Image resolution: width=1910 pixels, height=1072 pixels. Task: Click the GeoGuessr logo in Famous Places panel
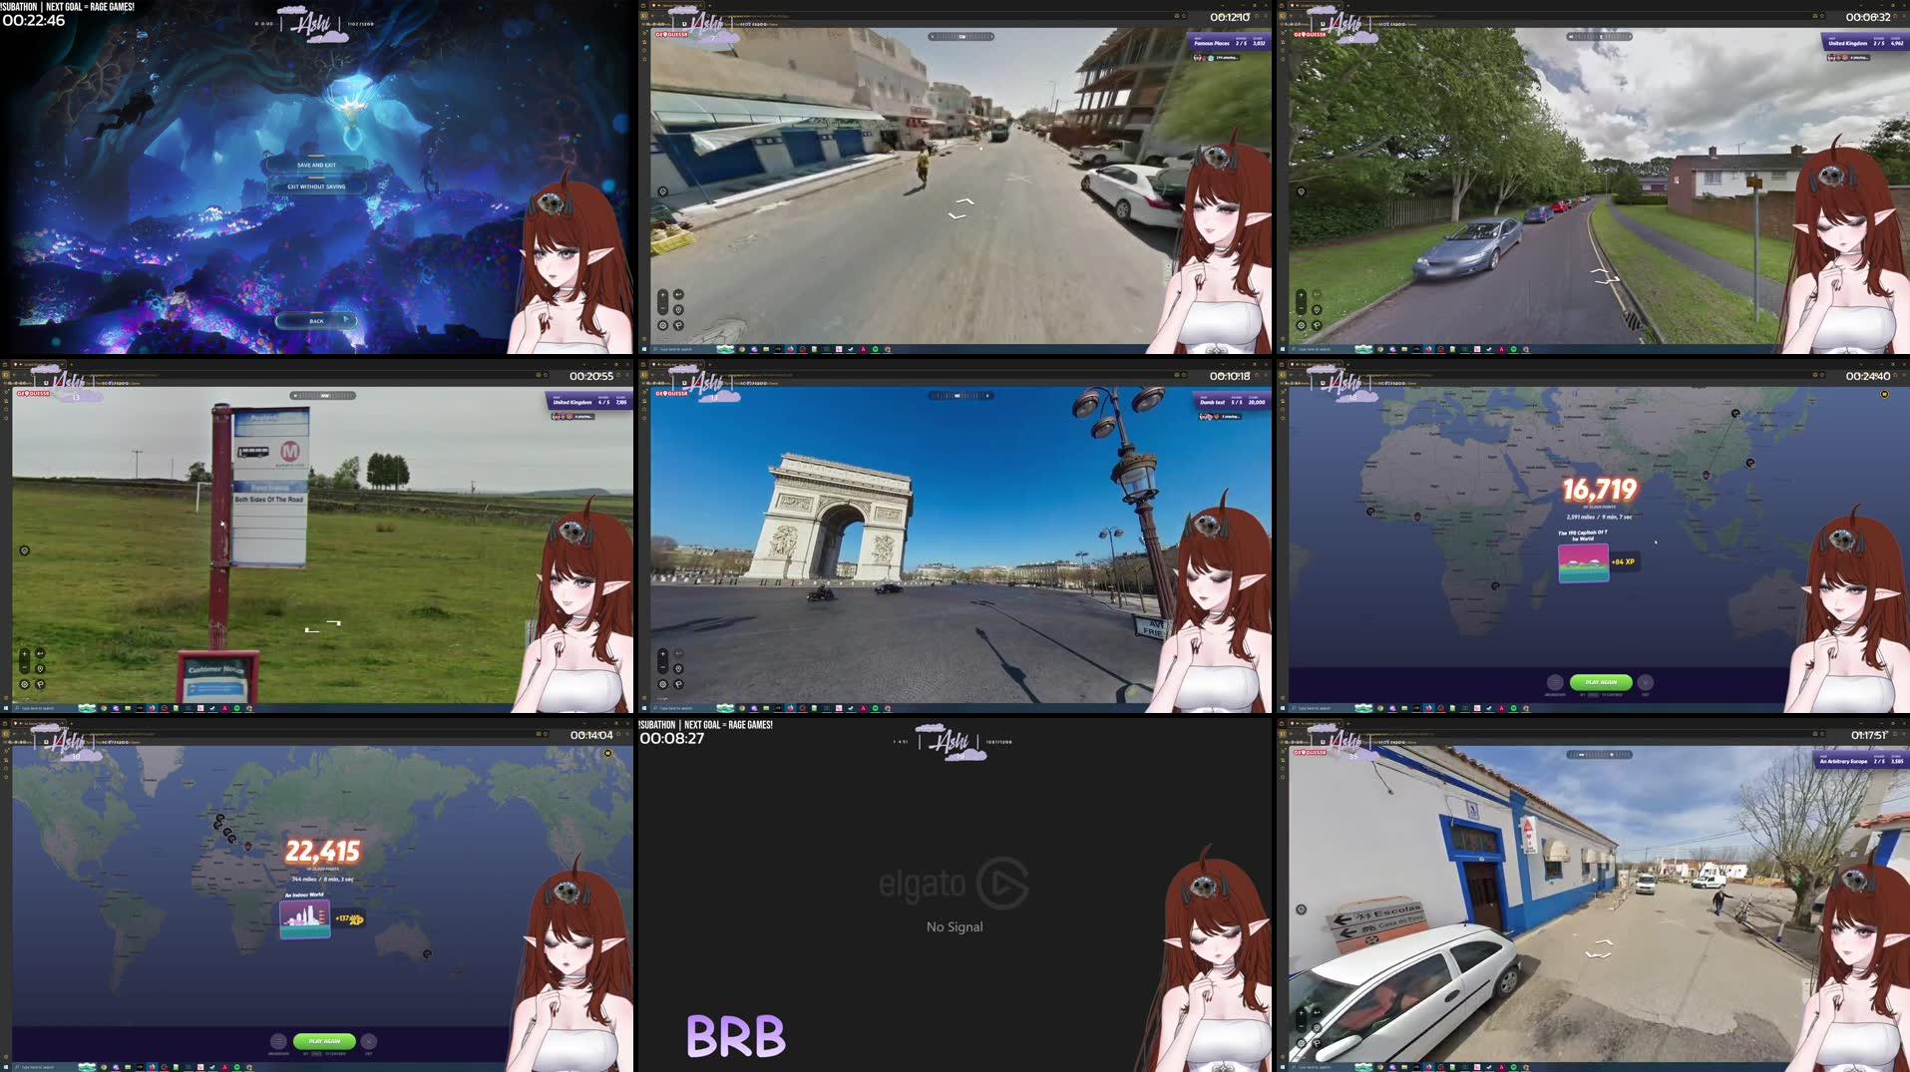coord(671,34)
